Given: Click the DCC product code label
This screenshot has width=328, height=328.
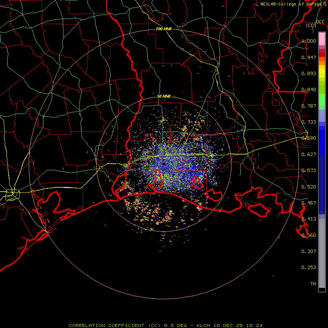Looking at the screenshot, I should point(320,22).
